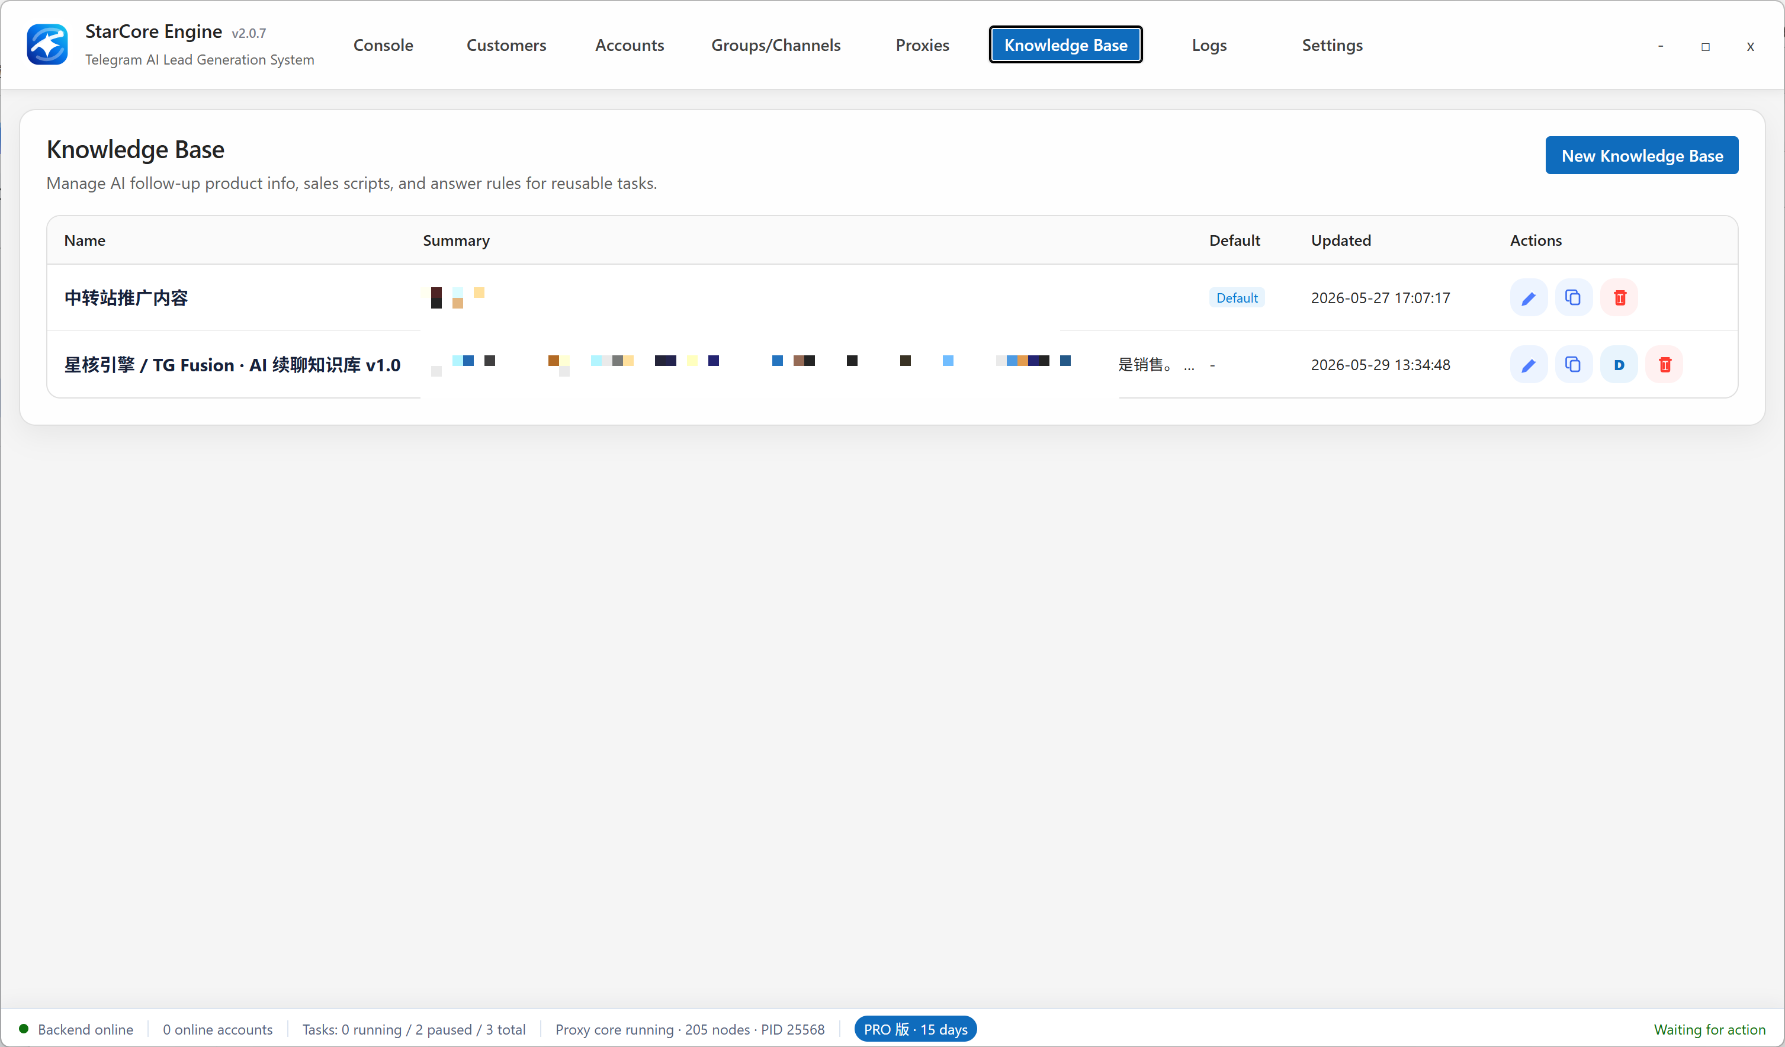Select the Proxies tab

pos(922,44)
